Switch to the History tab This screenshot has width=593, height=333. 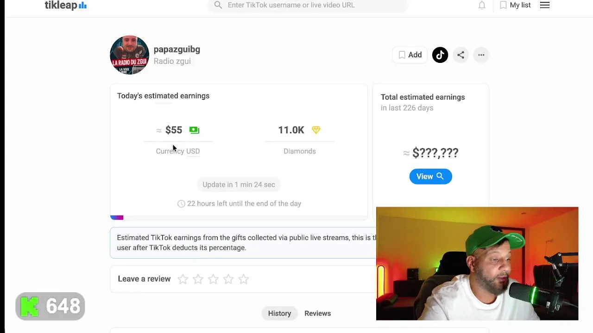point(279,314)
